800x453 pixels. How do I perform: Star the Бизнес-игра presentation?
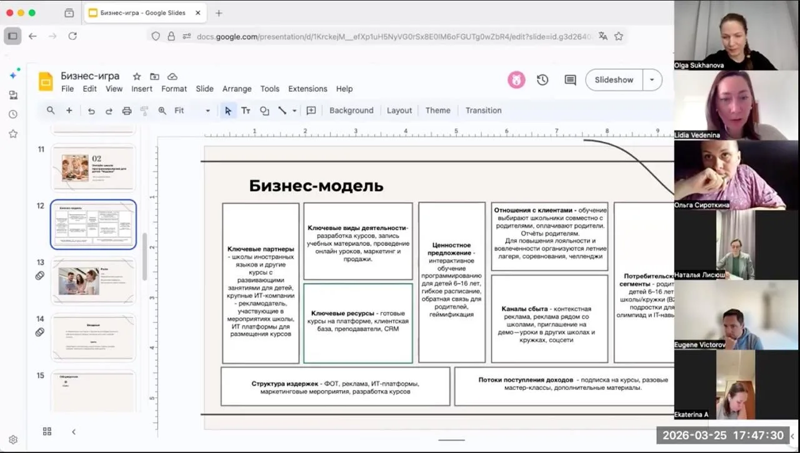(137, 76)
